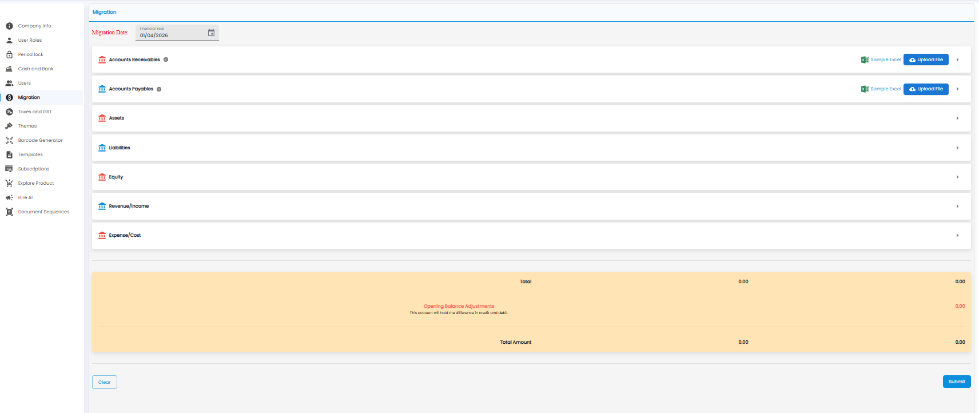
Task: Click the Taxes and GST icon
Action: [9, 112]
